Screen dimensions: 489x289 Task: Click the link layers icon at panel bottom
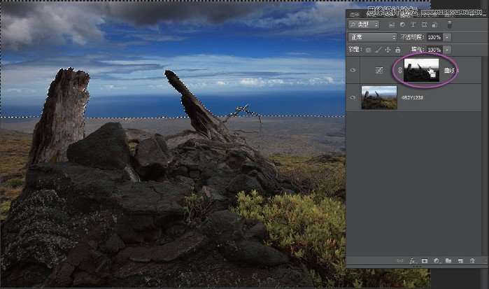398,260
